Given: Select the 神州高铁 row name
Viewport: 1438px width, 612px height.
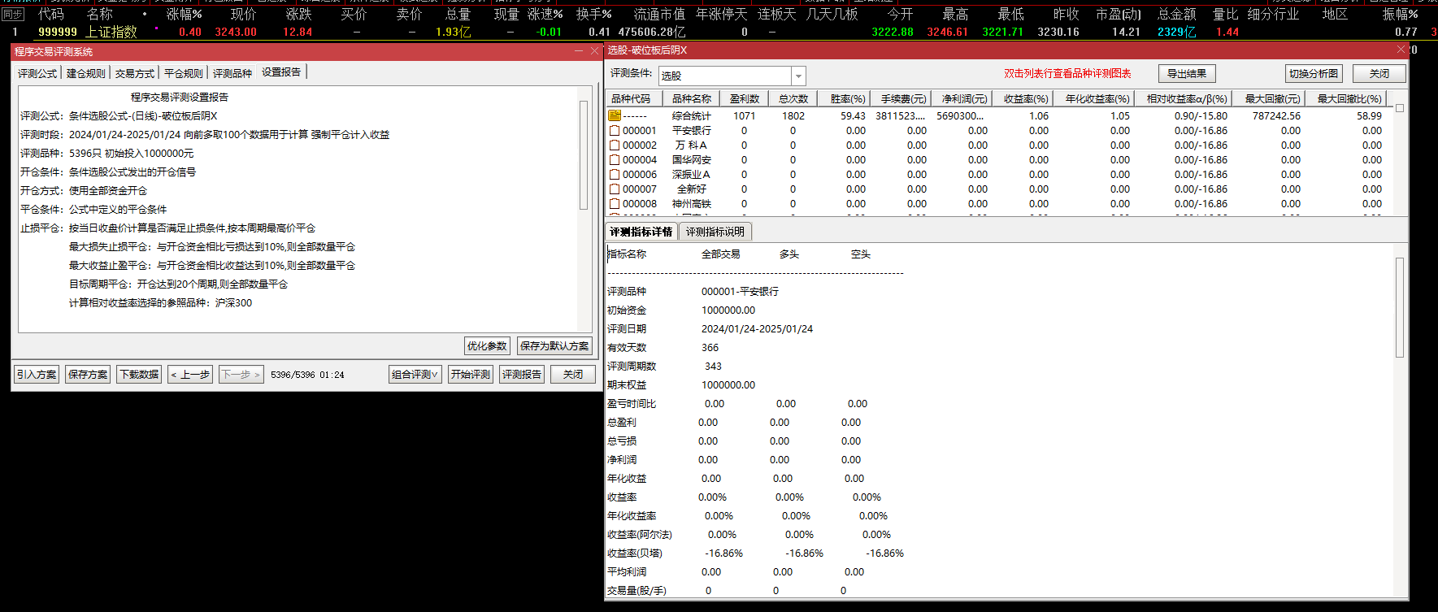Looking at the screenshot, I should [x=691, y=203].
